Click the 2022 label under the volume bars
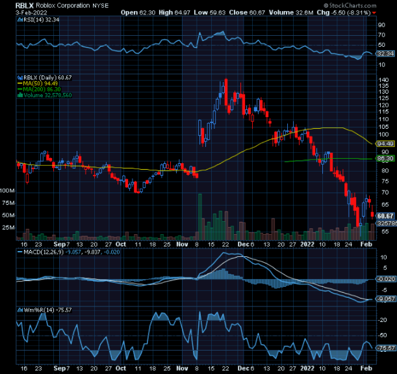 307,245
